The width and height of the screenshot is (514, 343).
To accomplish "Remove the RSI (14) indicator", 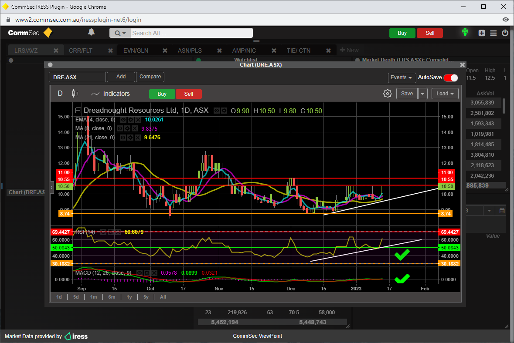I will (x=118, y=232).
